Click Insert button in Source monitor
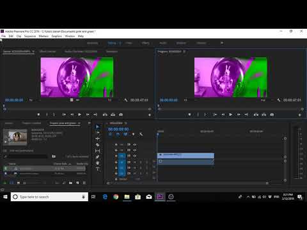Screen dimensions: 307x230 105,114
